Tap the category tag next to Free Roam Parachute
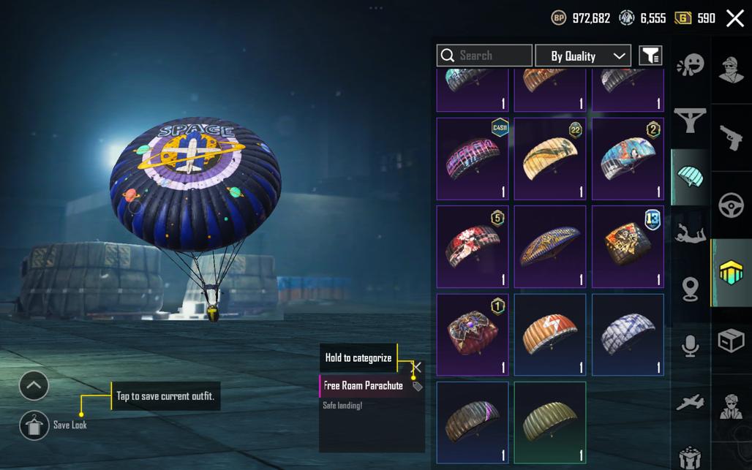Screen dimensions: 752x470 coord(417,386)
